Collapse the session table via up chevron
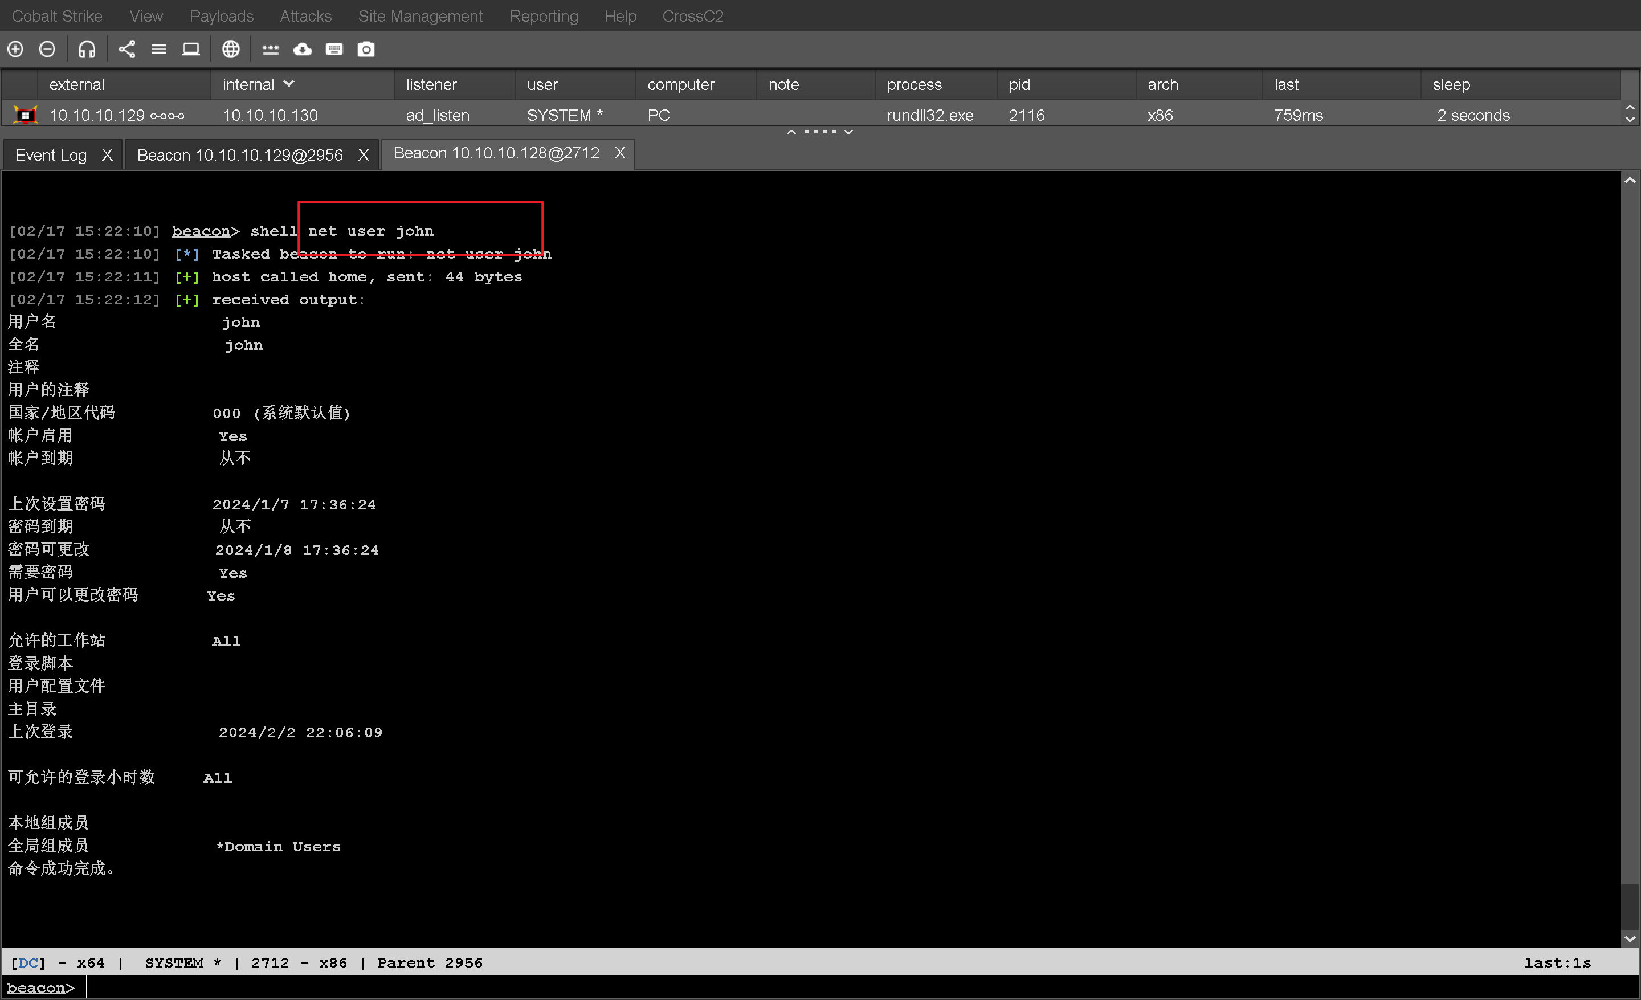Viewport: 1641px width, 1000px height. coord(791,132)
